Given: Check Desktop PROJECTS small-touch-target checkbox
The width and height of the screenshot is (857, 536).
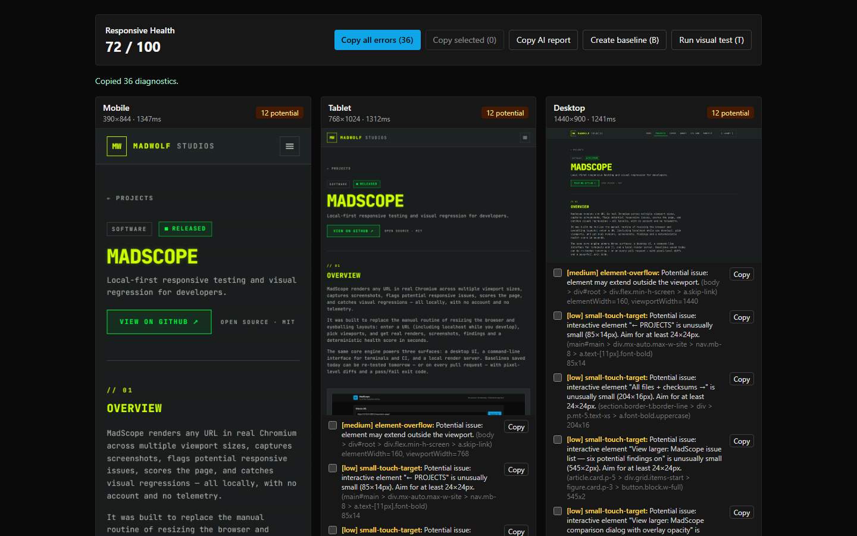Looking at the screenshot, I should pos(558,316).
